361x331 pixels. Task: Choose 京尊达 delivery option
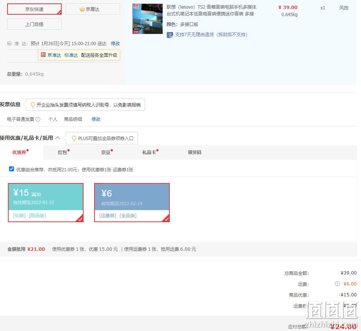[x=93, y=9]
